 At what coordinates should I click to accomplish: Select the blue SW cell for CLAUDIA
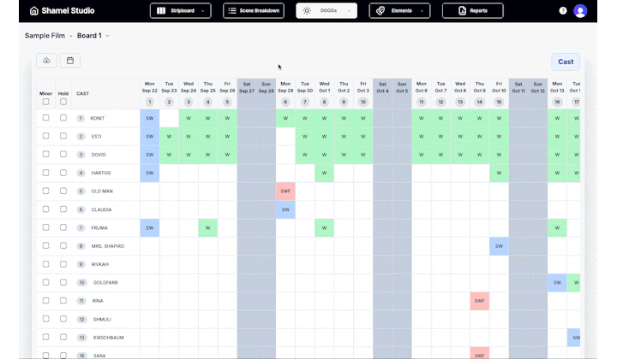[285, 209]
